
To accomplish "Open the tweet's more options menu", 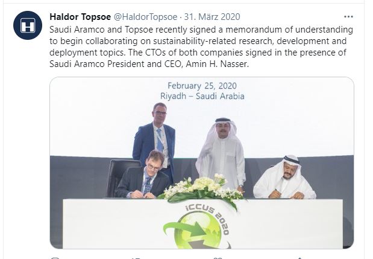I will [x=348, y=16].
